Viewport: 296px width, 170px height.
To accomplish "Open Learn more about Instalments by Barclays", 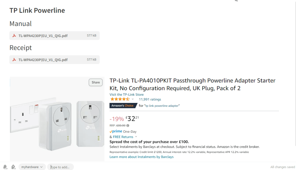I will click(x=141, y=157).
